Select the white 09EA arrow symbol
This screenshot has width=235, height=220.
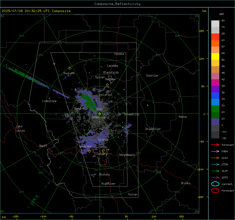tap(215, 151)
